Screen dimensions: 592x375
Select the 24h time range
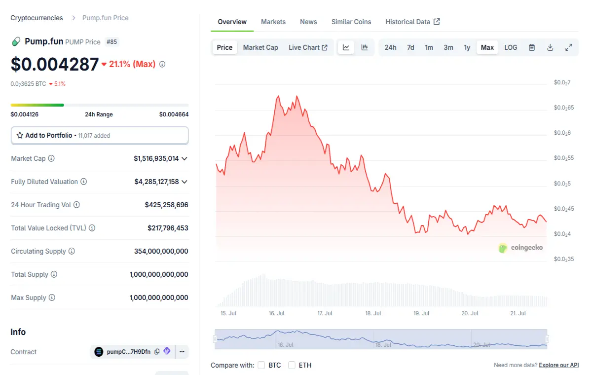pos(390,47)
